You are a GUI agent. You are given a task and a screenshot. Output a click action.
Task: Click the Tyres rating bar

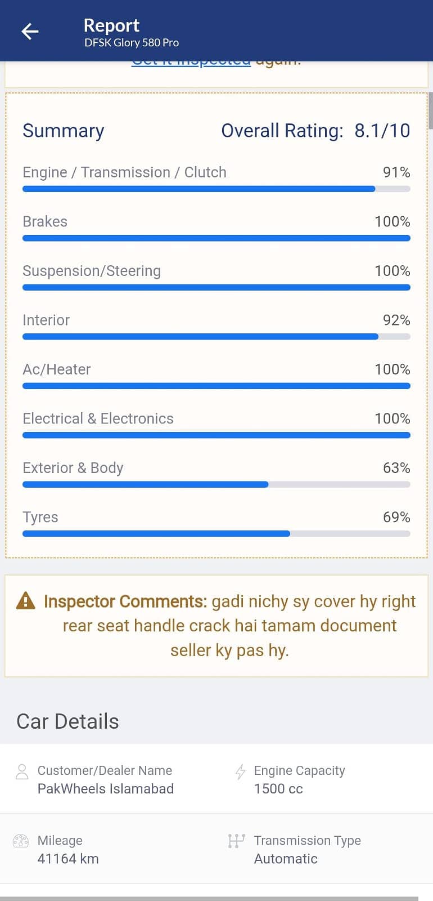pyautogui.click(x=216, y=534)
